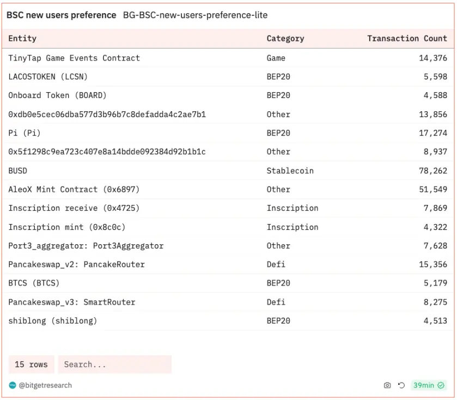The width and height of the screenshot is (457, 400).
Task: Click the bitgetresearch avatar icon
Action: 13,385
